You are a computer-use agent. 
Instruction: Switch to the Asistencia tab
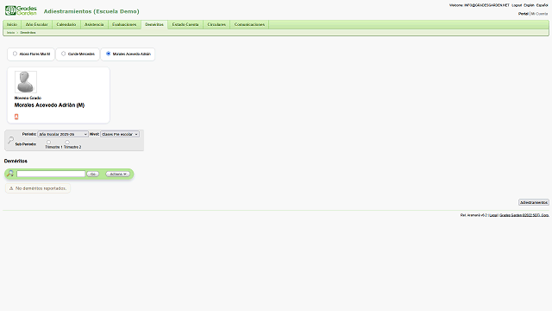[94, 25]
